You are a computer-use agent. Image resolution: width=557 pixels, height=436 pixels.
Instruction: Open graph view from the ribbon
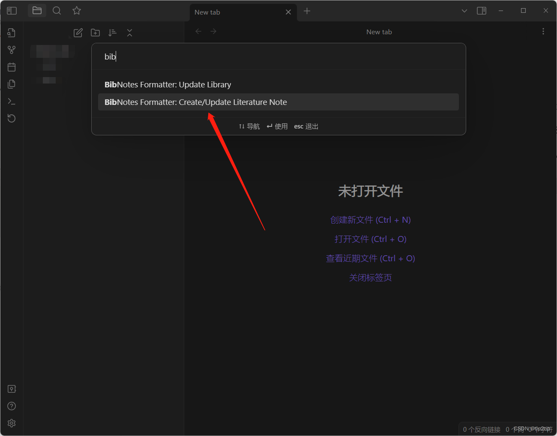pyautogui.click(x=12, y=50)
